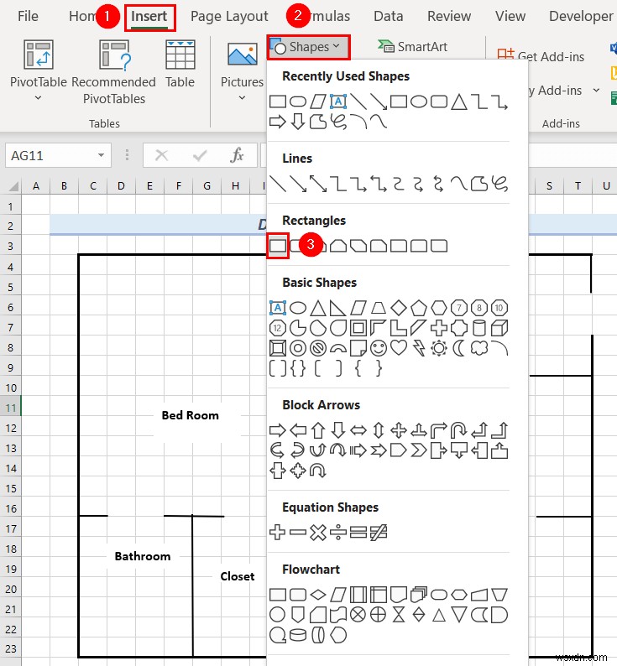Choose the Isosceles Triangle in Basic Shapes

click(x=318, y=308)
